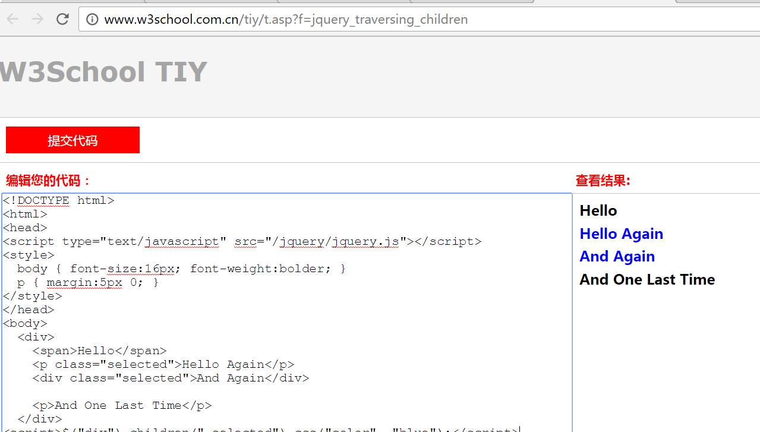This screenshot has height=432, width=760.
Task: Reload the page with the refresh icon
Action: pyautogui.click(x=62, y=19)
